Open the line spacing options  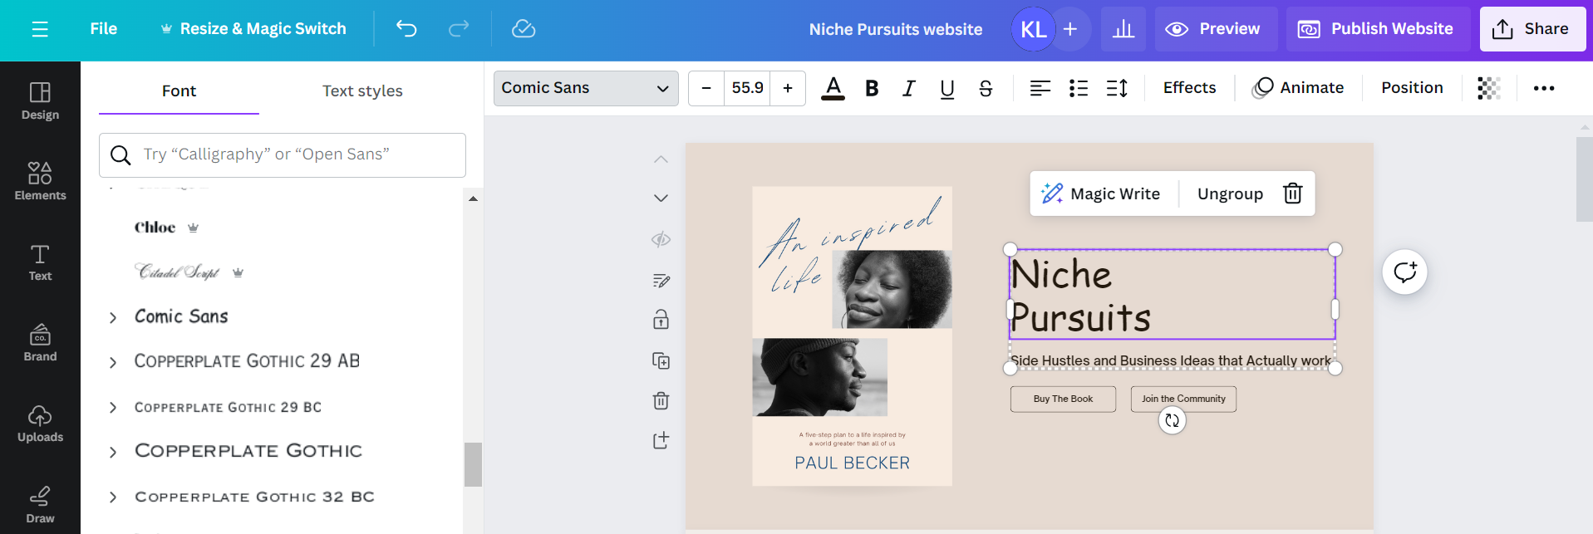pos(1117,88)
